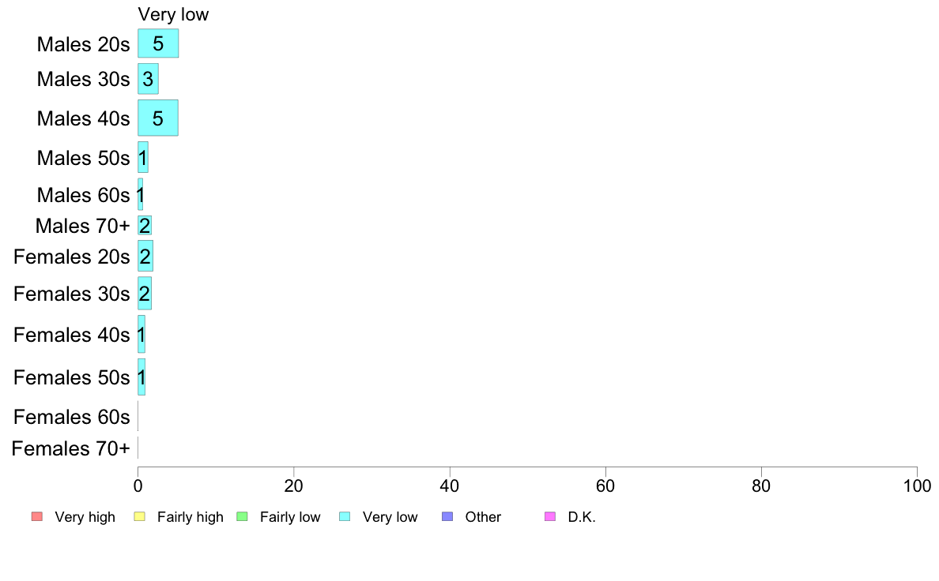
Task: Click the Other legend swatch
Action: (x=447, y=517)
